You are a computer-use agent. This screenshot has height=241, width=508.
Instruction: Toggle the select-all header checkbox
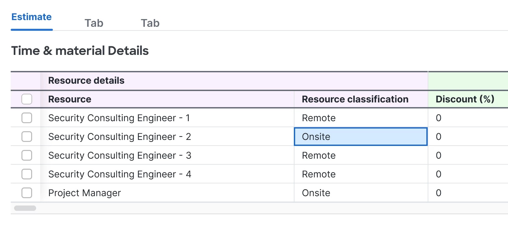[x=27, y=99]
